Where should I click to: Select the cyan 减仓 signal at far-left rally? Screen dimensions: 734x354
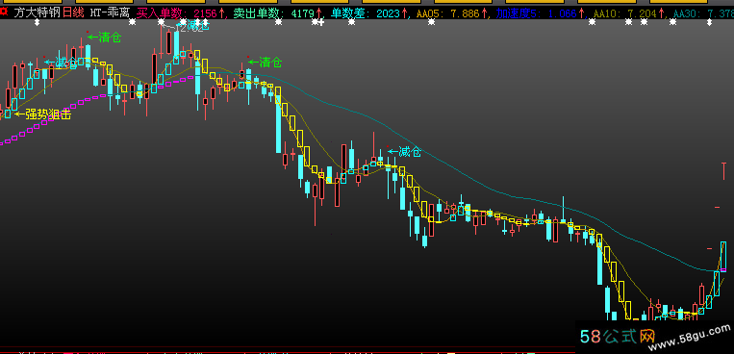coord(61,62)
